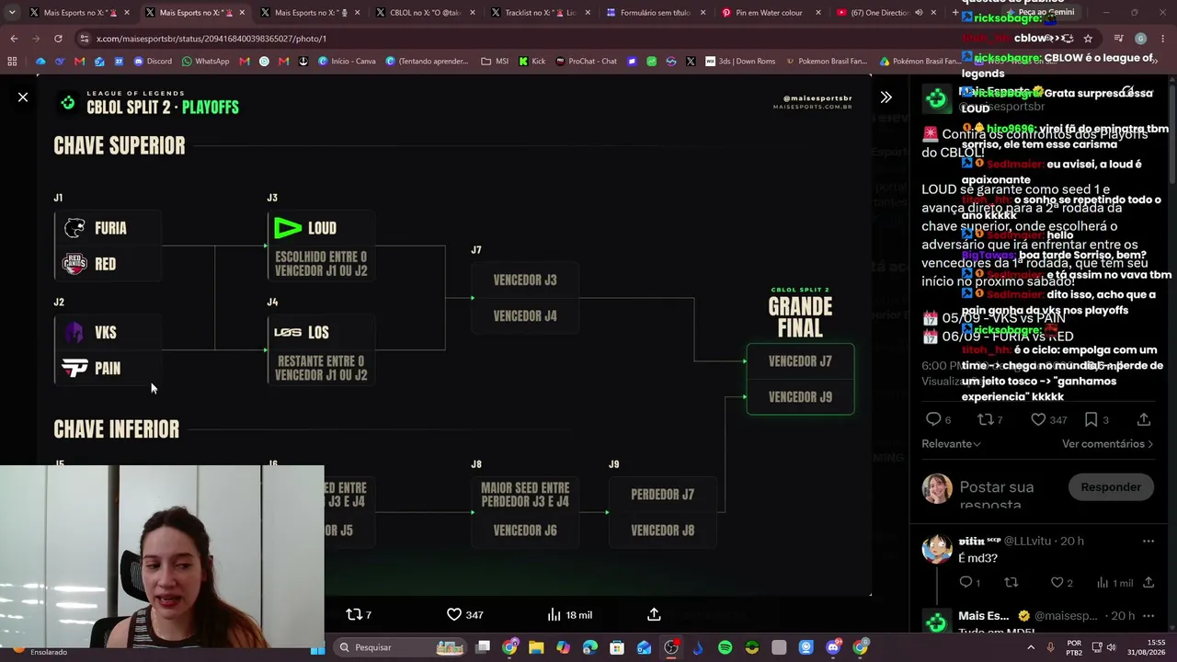
Task: Retweet via sidebar icon showing 7
Action: (989, 419)
